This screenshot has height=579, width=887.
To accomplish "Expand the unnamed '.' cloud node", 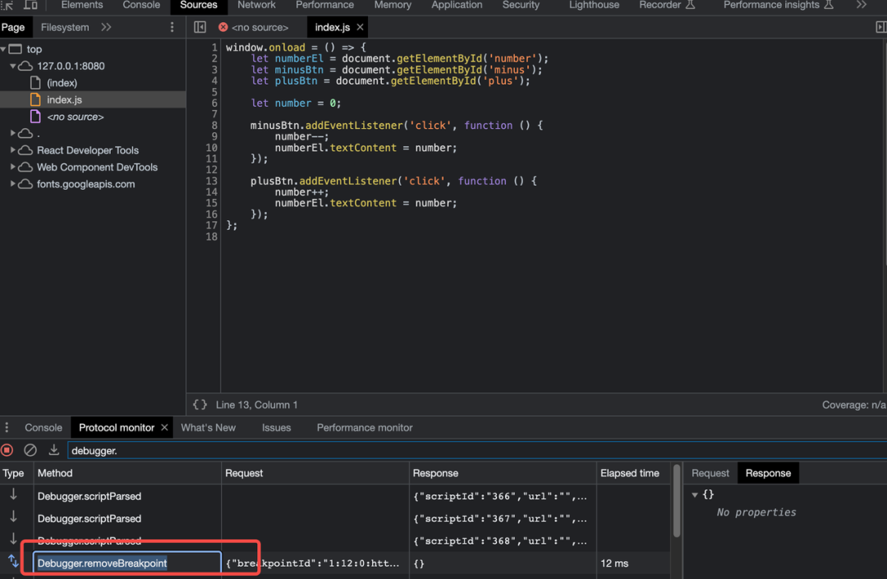I will (x=12, y=133).
